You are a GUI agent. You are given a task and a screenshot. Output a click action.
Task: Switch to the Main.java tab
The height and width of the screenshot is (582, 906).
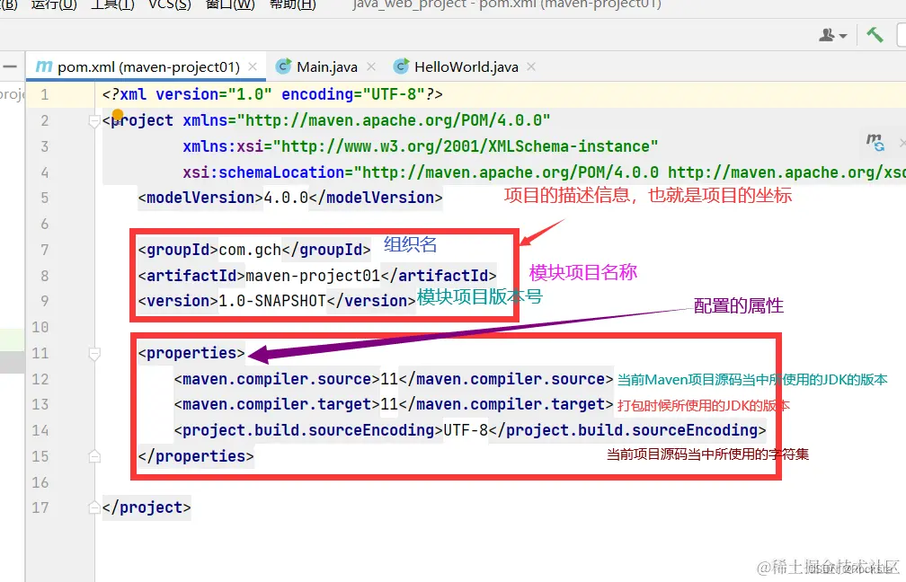327,67
